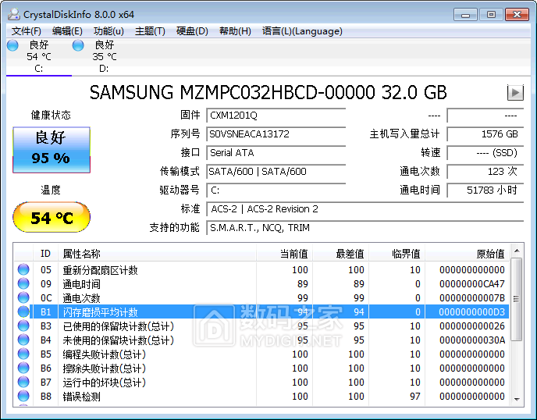537x420 pixels.
Task: Select the 错误检测 attribute row
Action: click(x=262, y=397)
